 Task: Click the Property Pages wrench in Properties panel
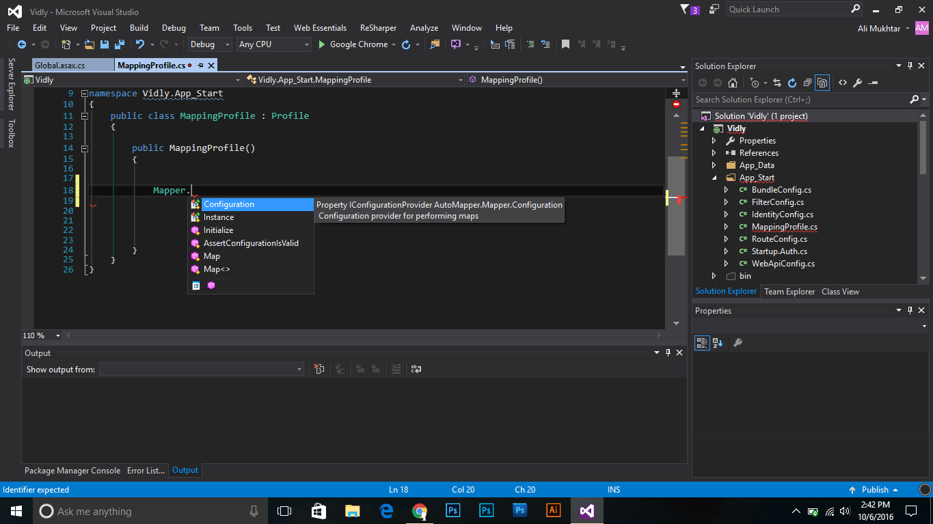(x=738, y=343)
